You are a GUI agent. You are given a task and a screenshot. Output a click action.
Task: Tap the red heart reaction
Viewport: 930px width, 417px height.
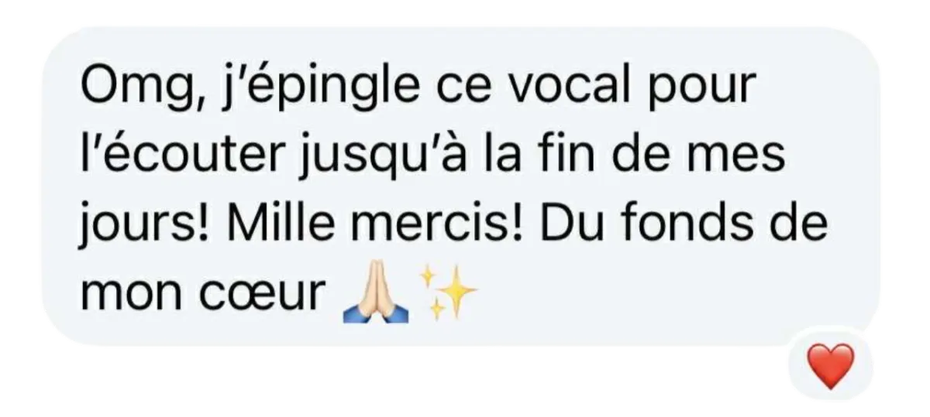(x=831, y=366)
